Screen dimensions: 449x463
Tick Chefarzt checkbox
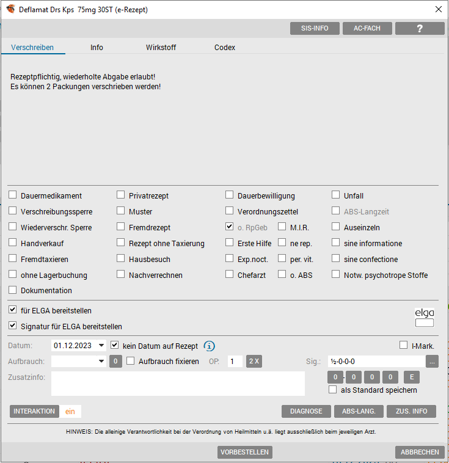[229, 274]
